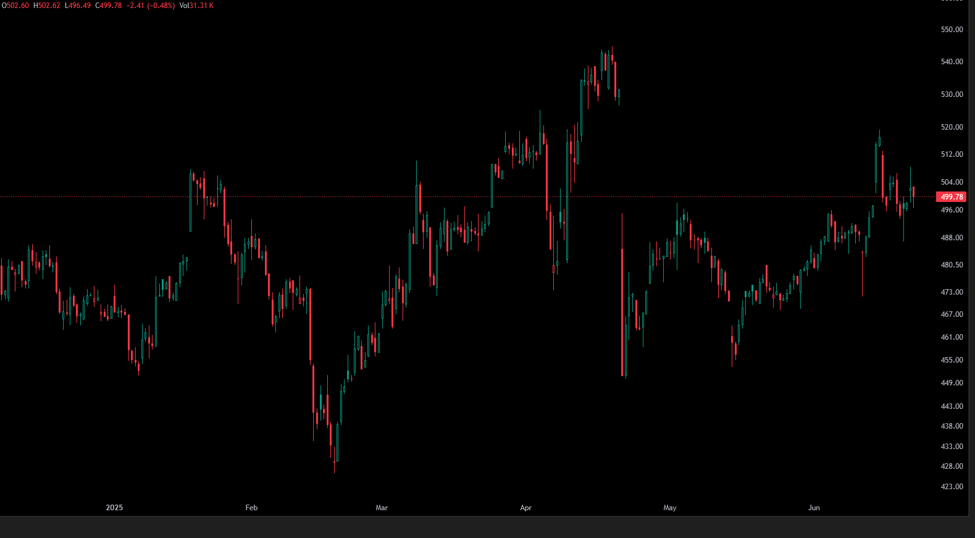Click the 2025 label on the time axis
The image size is (975, 538).
pyautogui.click(x=114, y=508)
